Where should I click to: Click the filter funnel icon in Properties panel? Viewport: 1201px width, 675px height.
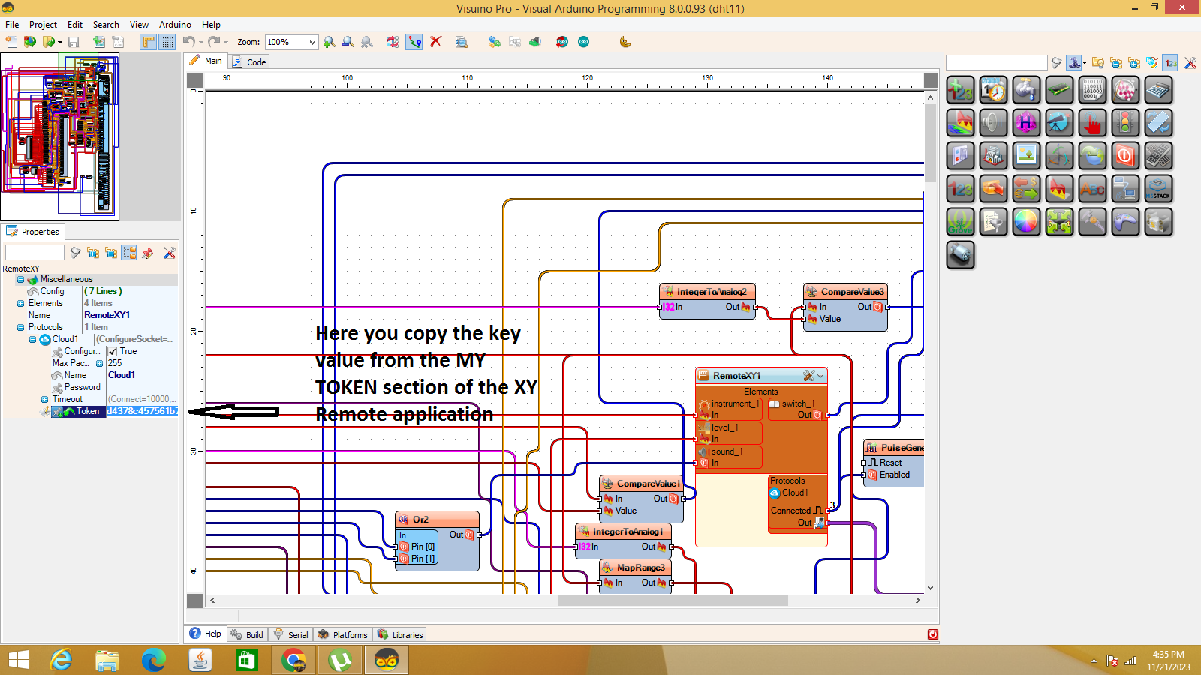tap(75, 253)
